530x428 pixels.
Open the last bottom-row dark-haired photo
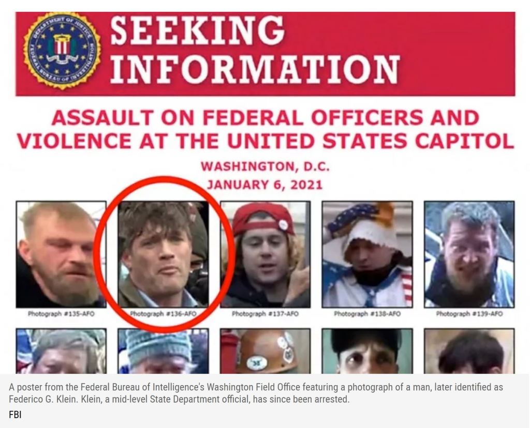(469, 351)
